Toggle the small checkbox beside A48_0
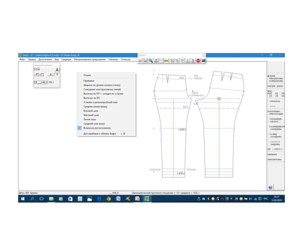The height and width of the screenshot is (227, 303). [x=36, y=82]
